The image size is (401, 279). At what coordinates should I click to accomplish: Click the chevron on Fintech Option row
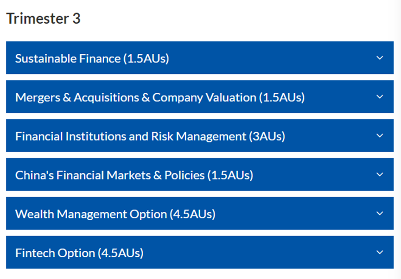380,253
